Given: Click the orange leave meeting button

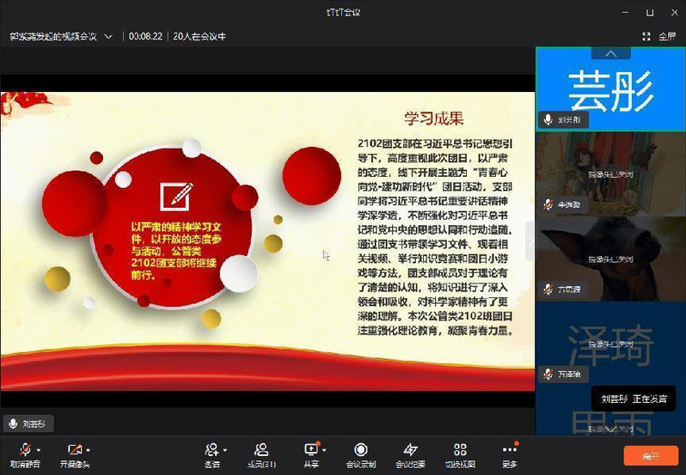Looking at the screenshot, I should click(651, 455).
